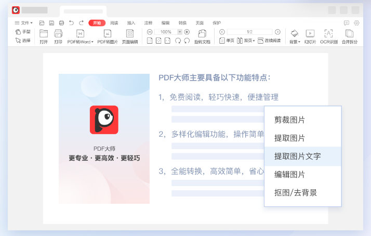371x236 pixels.
Task: Switch to the 编辑 tab
Action: [x=165, y=23]
